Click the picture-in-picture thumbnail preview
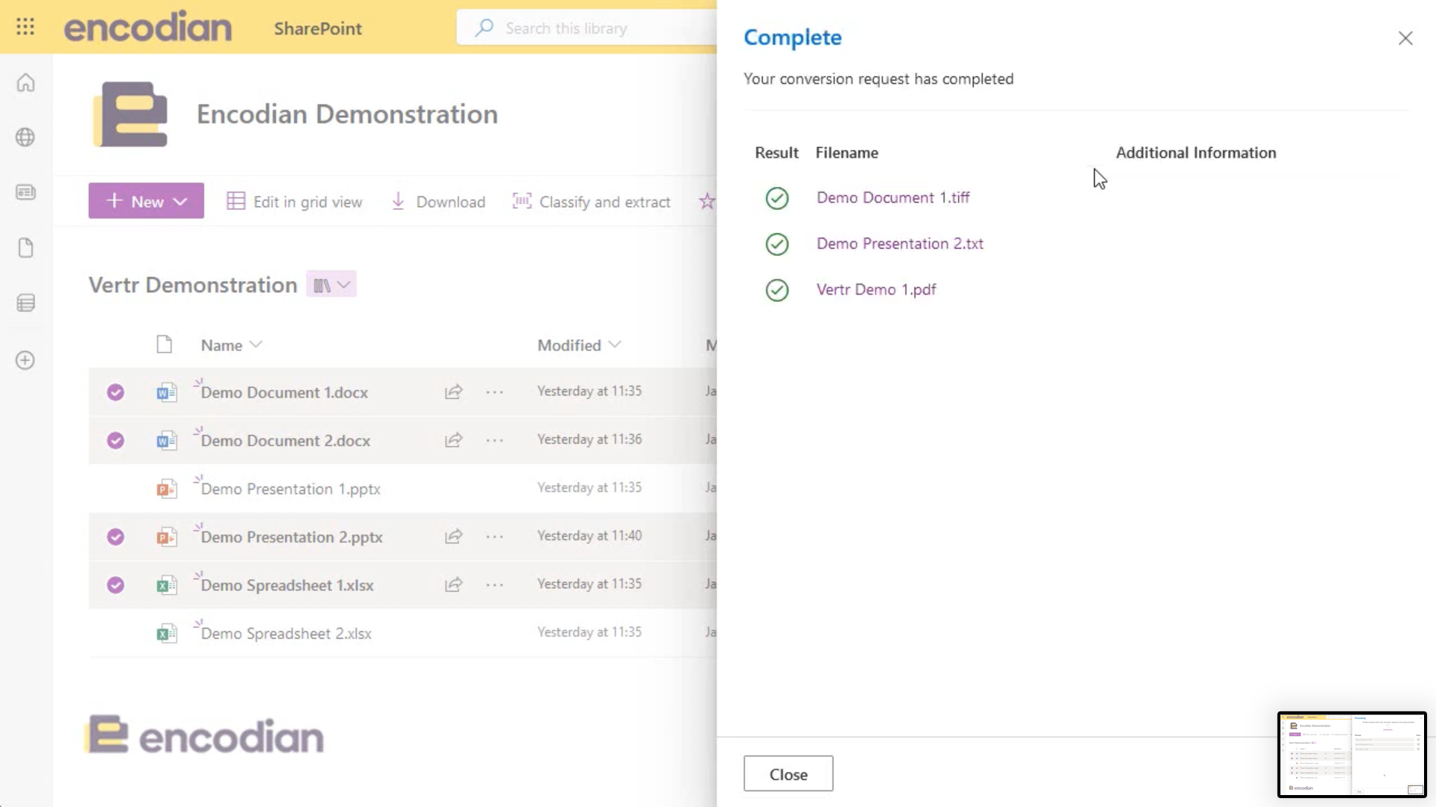This screenshot has height=807, width=1436. (1352, 755)
